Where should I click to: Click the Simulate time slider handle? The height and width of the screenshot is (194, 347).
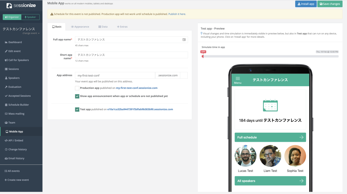[203, 56]
